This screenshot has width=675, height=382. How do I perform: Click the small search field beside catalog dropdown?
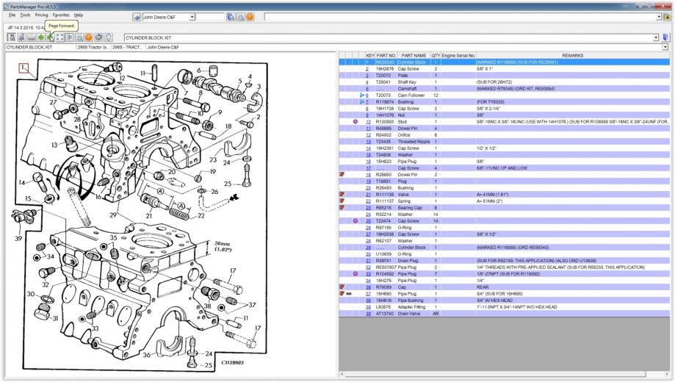(211, 17)
